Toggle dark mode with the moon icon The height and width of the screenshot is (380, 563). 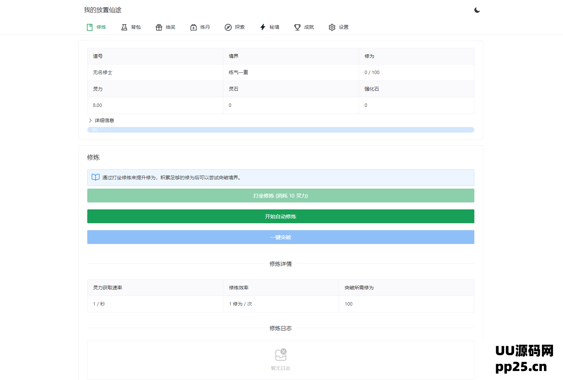point(477,10)
